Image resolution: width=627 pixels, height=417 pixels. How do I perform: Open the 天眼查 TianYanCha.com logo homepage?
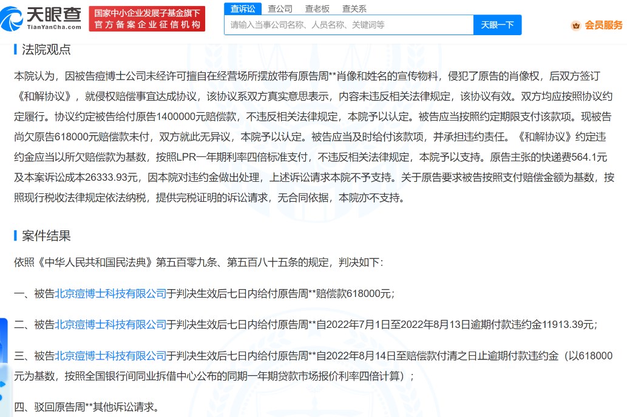point(41,19)
